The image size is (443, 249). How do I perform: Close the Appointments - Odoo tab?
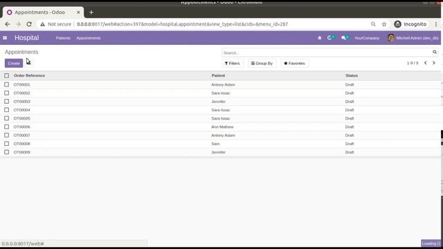point(78,12)
